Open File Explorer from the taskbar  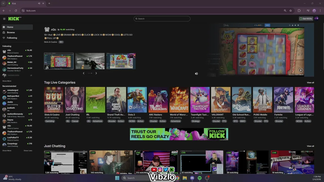[185, 178]
